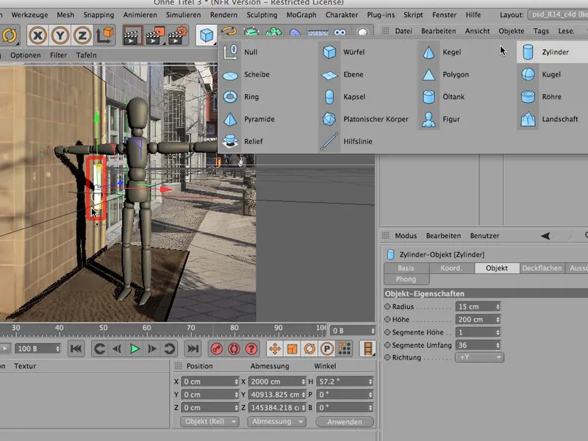This screenshot has height=441, width=588.
Task: Add a Polygon primitive
Action: (x=445, y=74)
